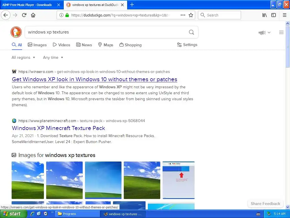Go back with the browser back arrow
290x218 pixels.
[x=6, y=15]
